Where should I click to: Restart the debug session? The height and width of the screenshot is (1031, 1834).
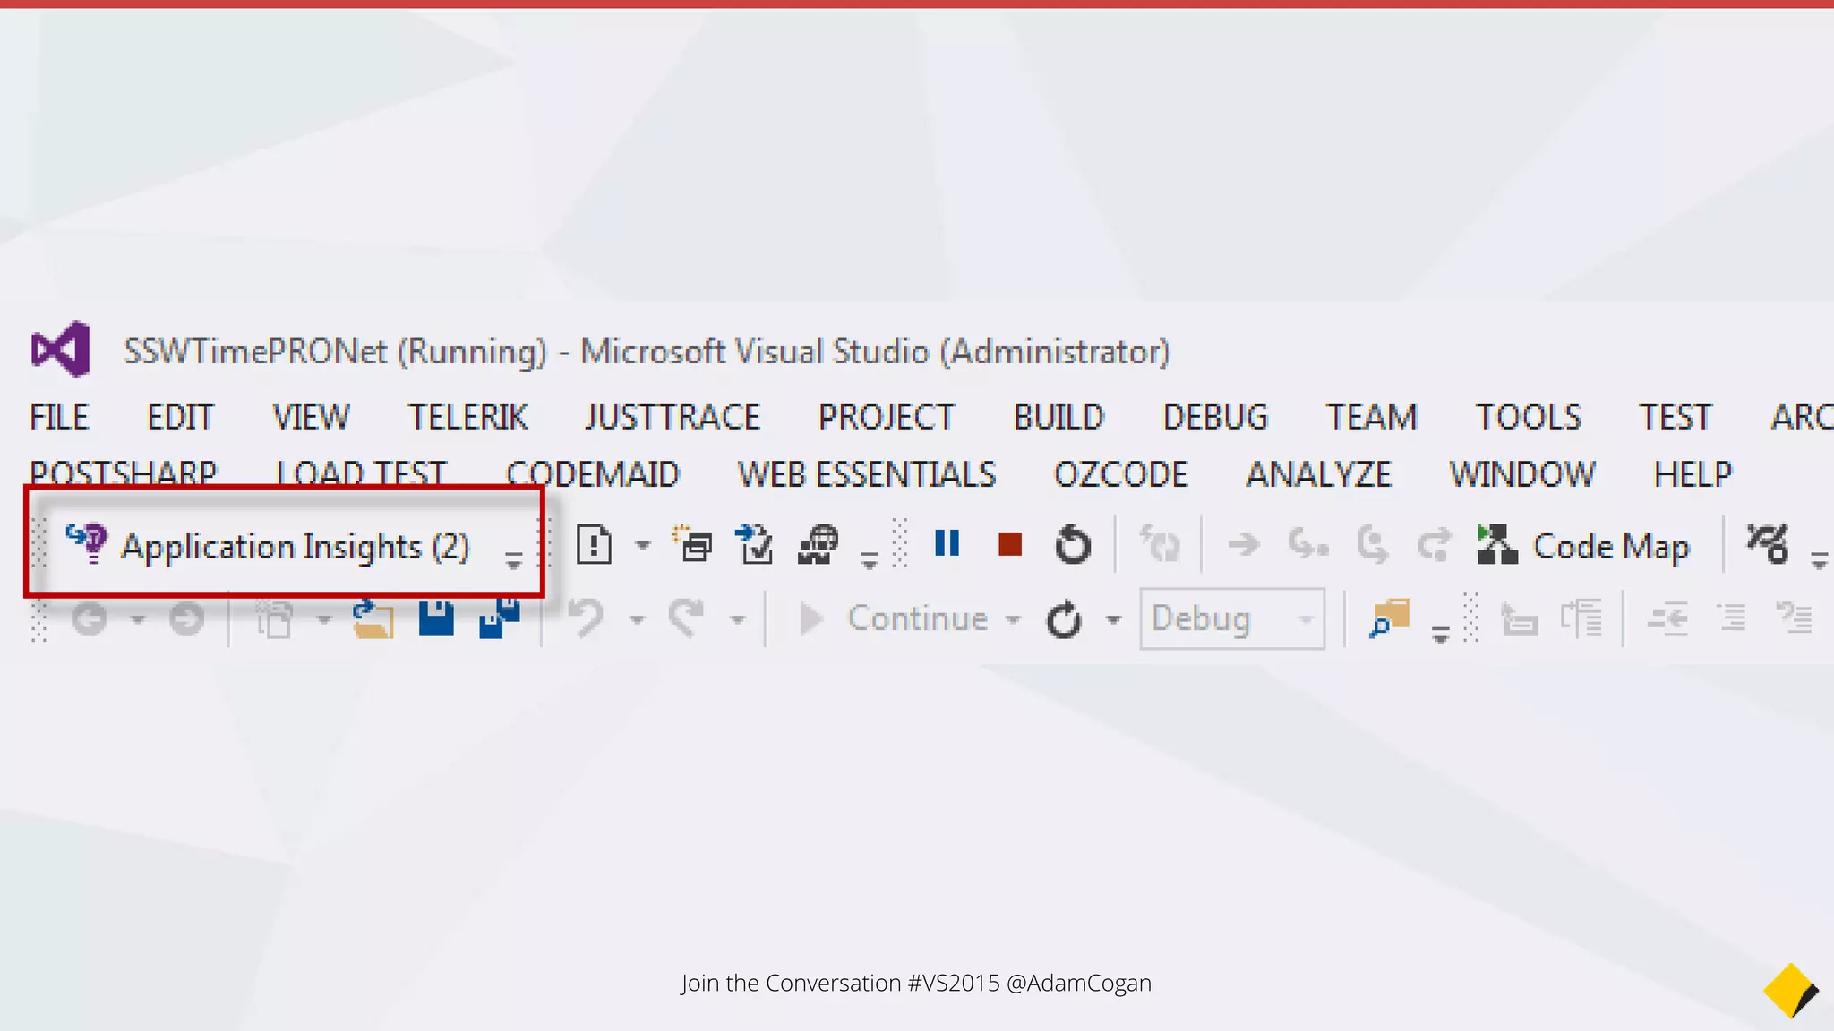pos(1073,544)
